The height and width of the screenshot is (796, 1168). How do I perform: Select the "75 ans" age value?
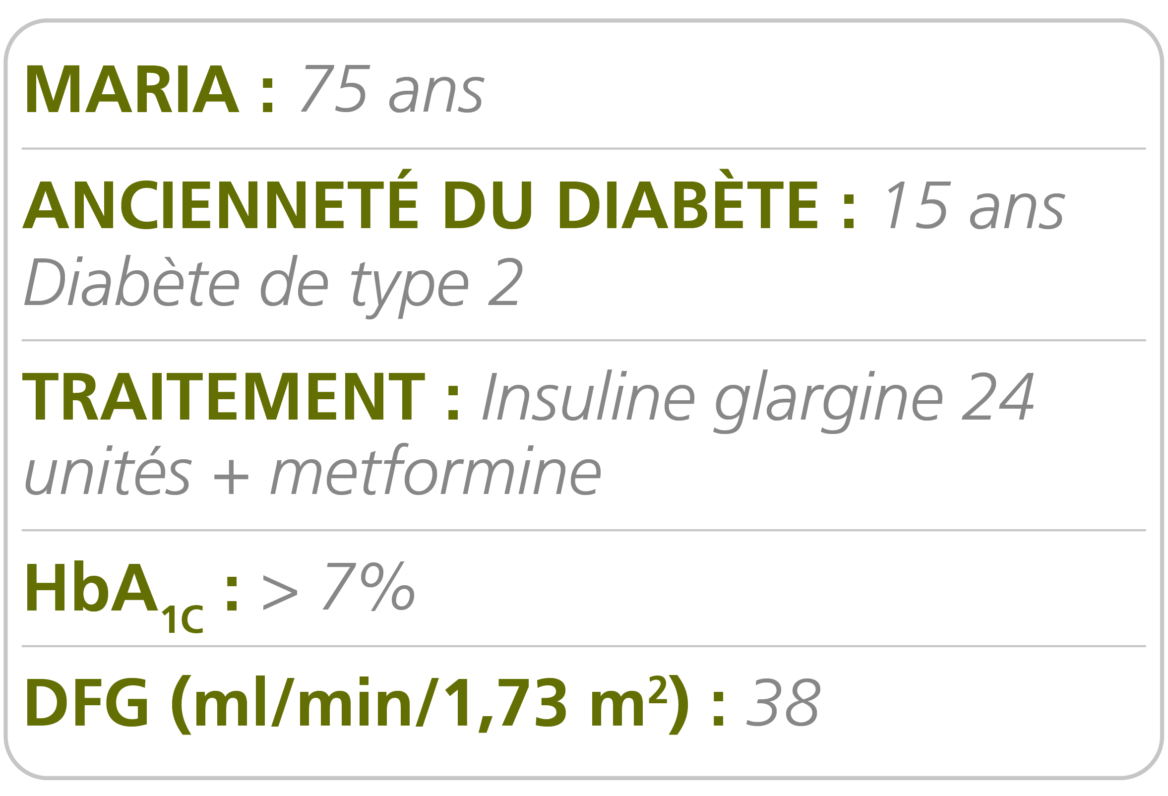pyautogui.click(x=392, y=89)
